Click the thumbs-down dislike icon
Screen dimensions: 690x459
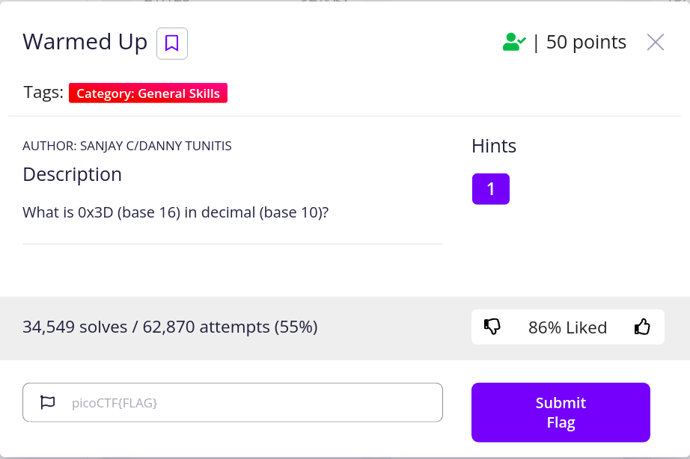click(x=492, y=327)
